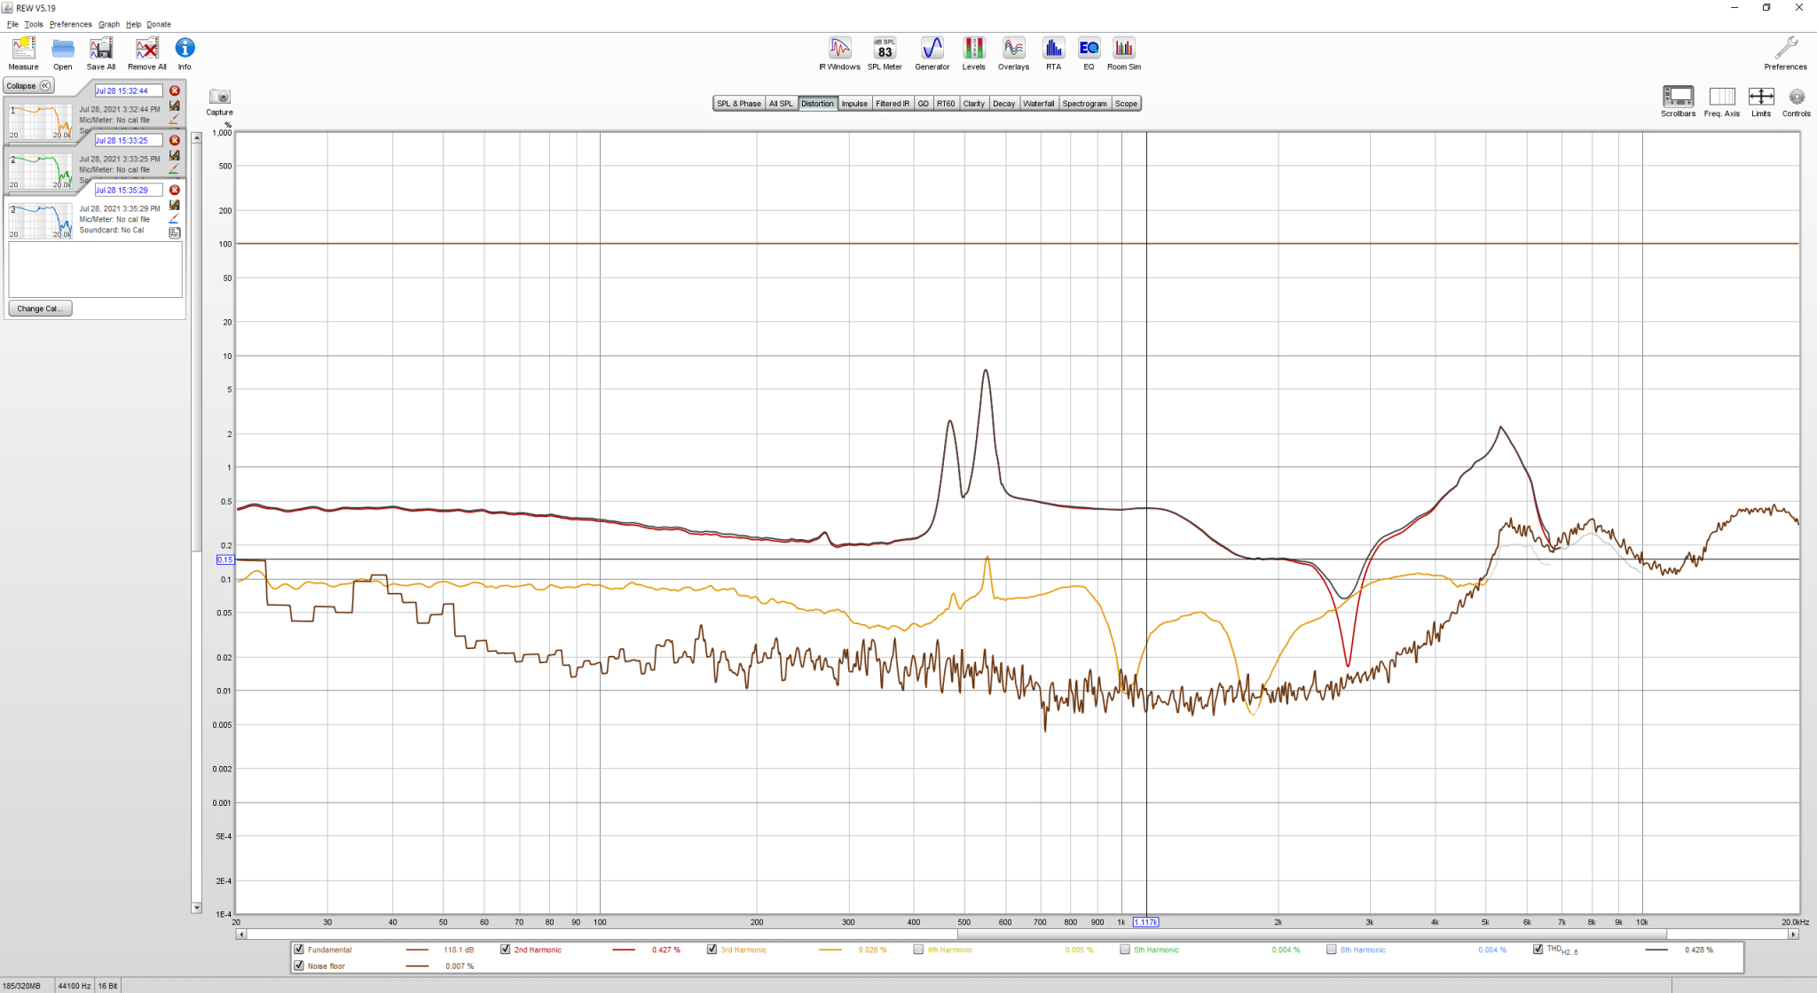Image resolution: width=1817 pixels, height=993 pixels.
Task: Remove the first measurement with red X
Action: coord(175,90)
